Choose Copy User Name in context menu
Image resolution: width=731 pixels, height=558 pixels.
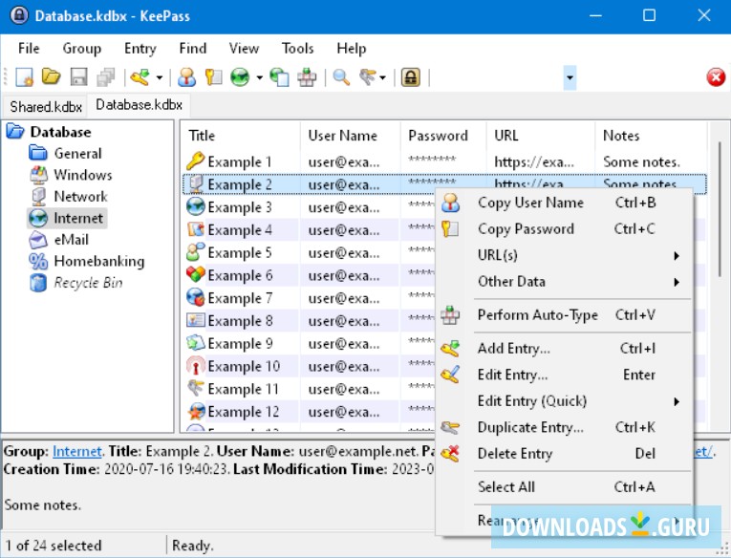[565, 203]
